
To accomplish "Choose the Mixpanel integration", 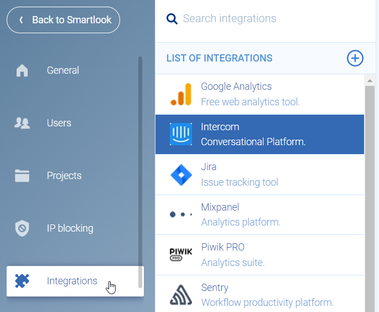I will [259, 214].
